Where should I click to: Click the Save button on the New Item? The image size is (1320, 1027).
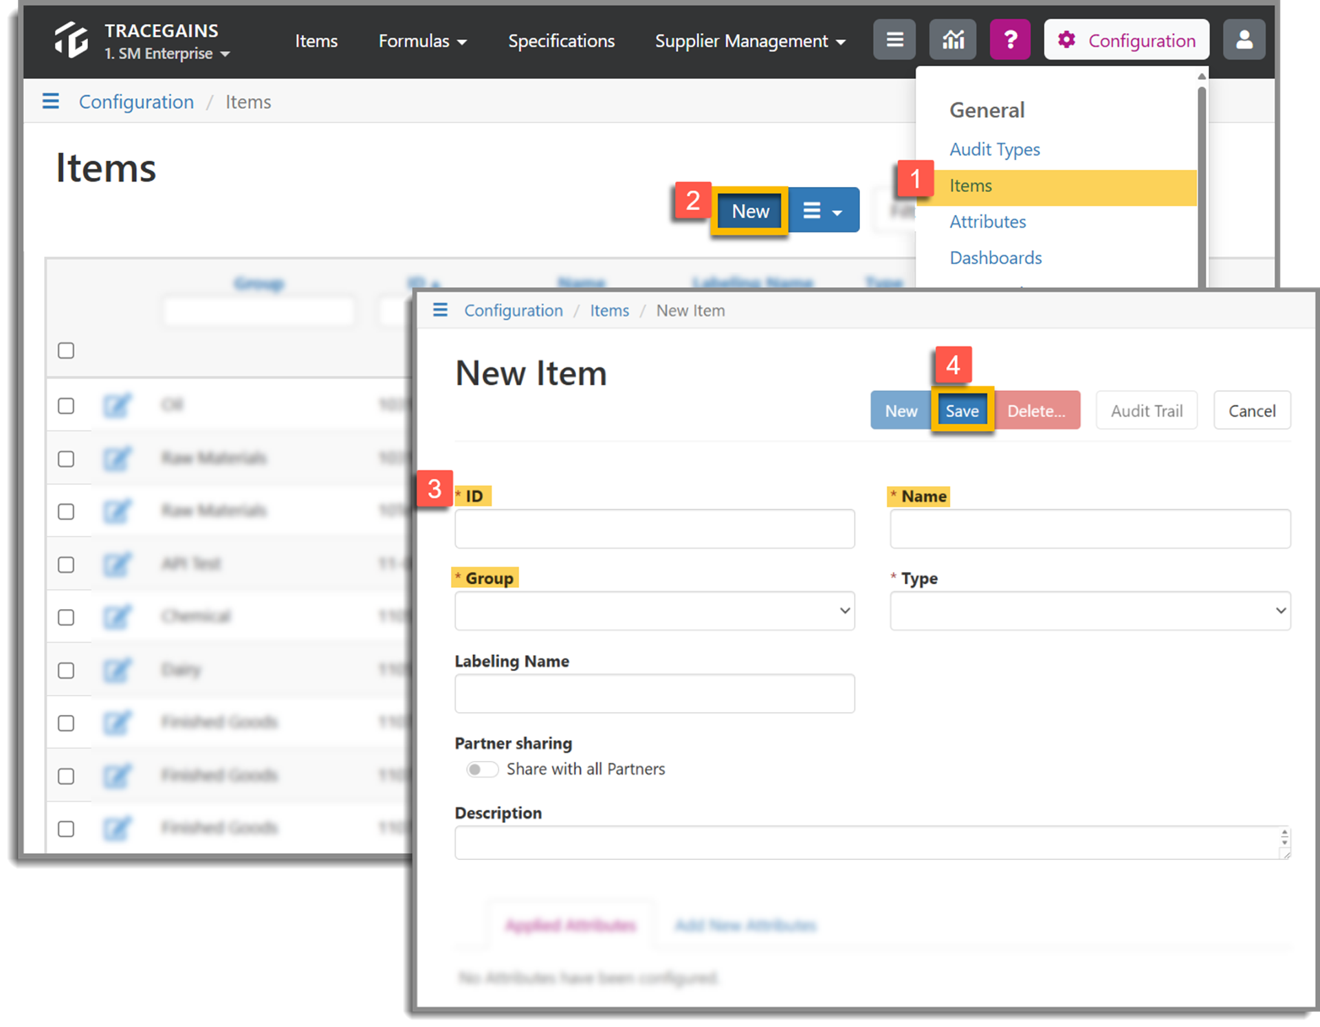click(962, 410)
